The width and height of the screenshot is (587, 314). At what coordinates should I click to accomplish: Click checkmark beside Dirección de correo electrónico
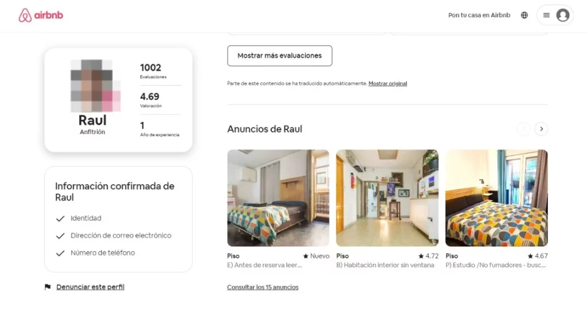[x=60, y=236]
